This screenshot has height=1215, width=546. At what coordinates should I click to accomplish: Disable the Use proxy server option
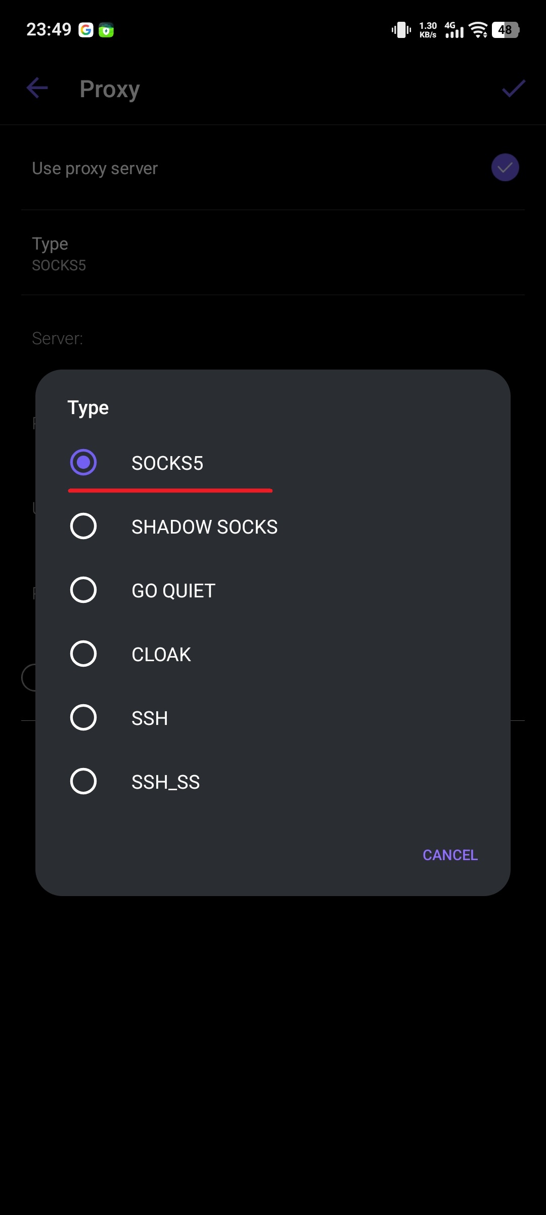pos(504,167)
